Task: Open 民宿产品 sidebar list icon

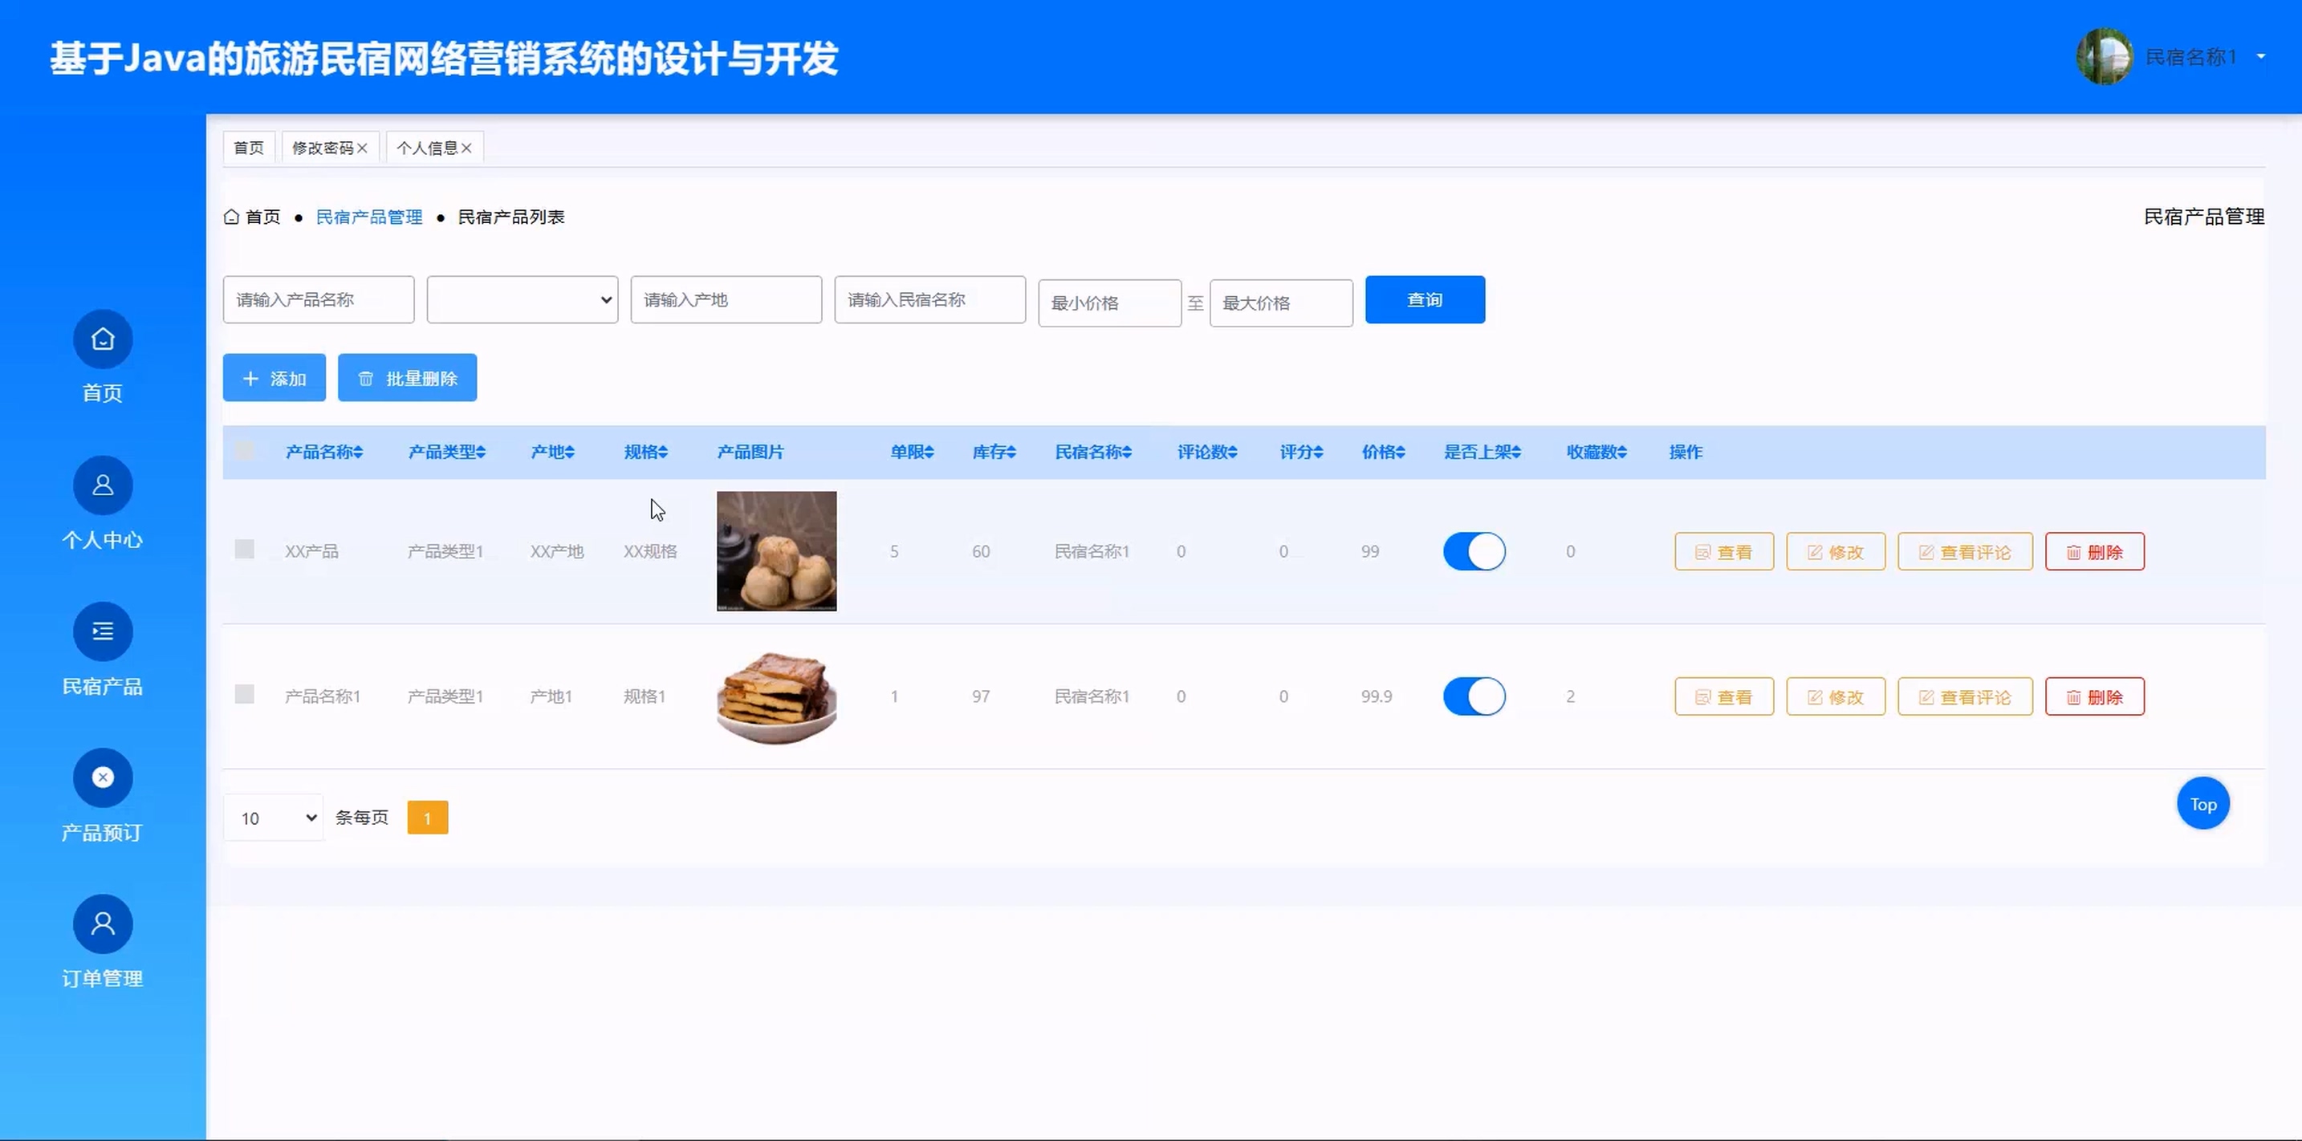Action: pos(103,631)
